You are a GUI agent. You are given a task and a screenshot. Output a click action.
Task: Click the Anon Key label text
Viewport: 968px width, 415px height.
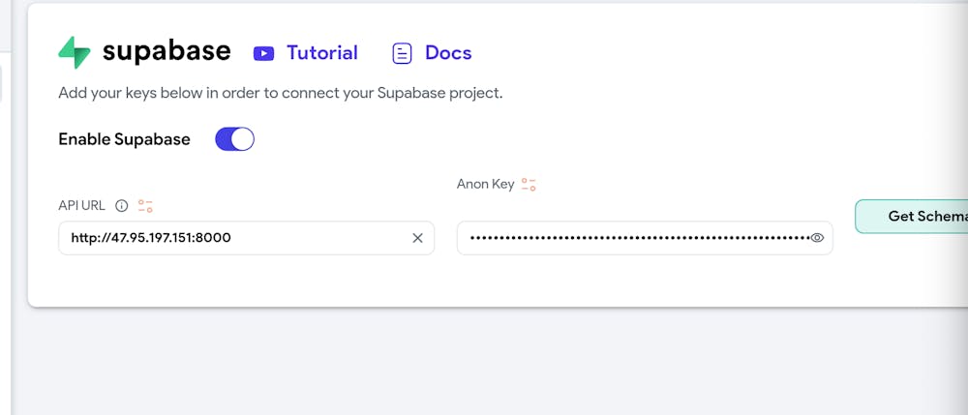(x=485, y=185)
